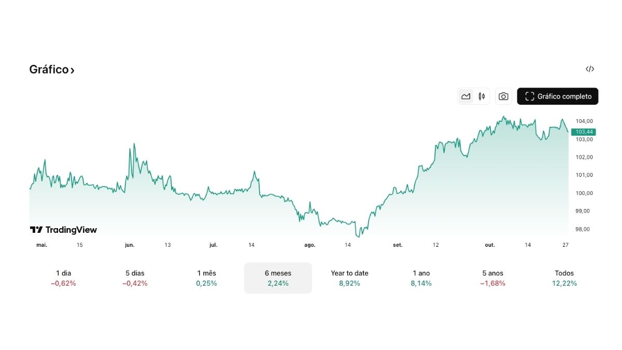Switch to the 1 dia tab
Viewport: 622px width, 350px height.
pos(64,278)
